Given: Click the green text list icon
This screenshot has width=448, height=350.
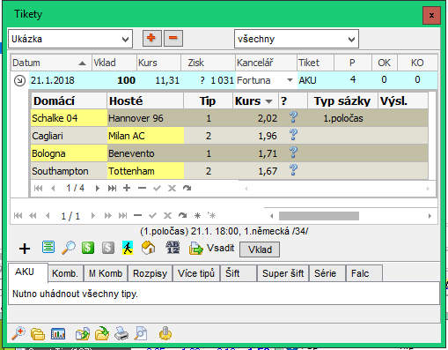Looking at the screenshot, I should pos(48,247).
